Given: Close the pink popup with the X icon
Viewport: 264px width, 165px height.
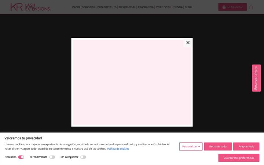Looking at the screenshot, I should click(x=188, y=43).
